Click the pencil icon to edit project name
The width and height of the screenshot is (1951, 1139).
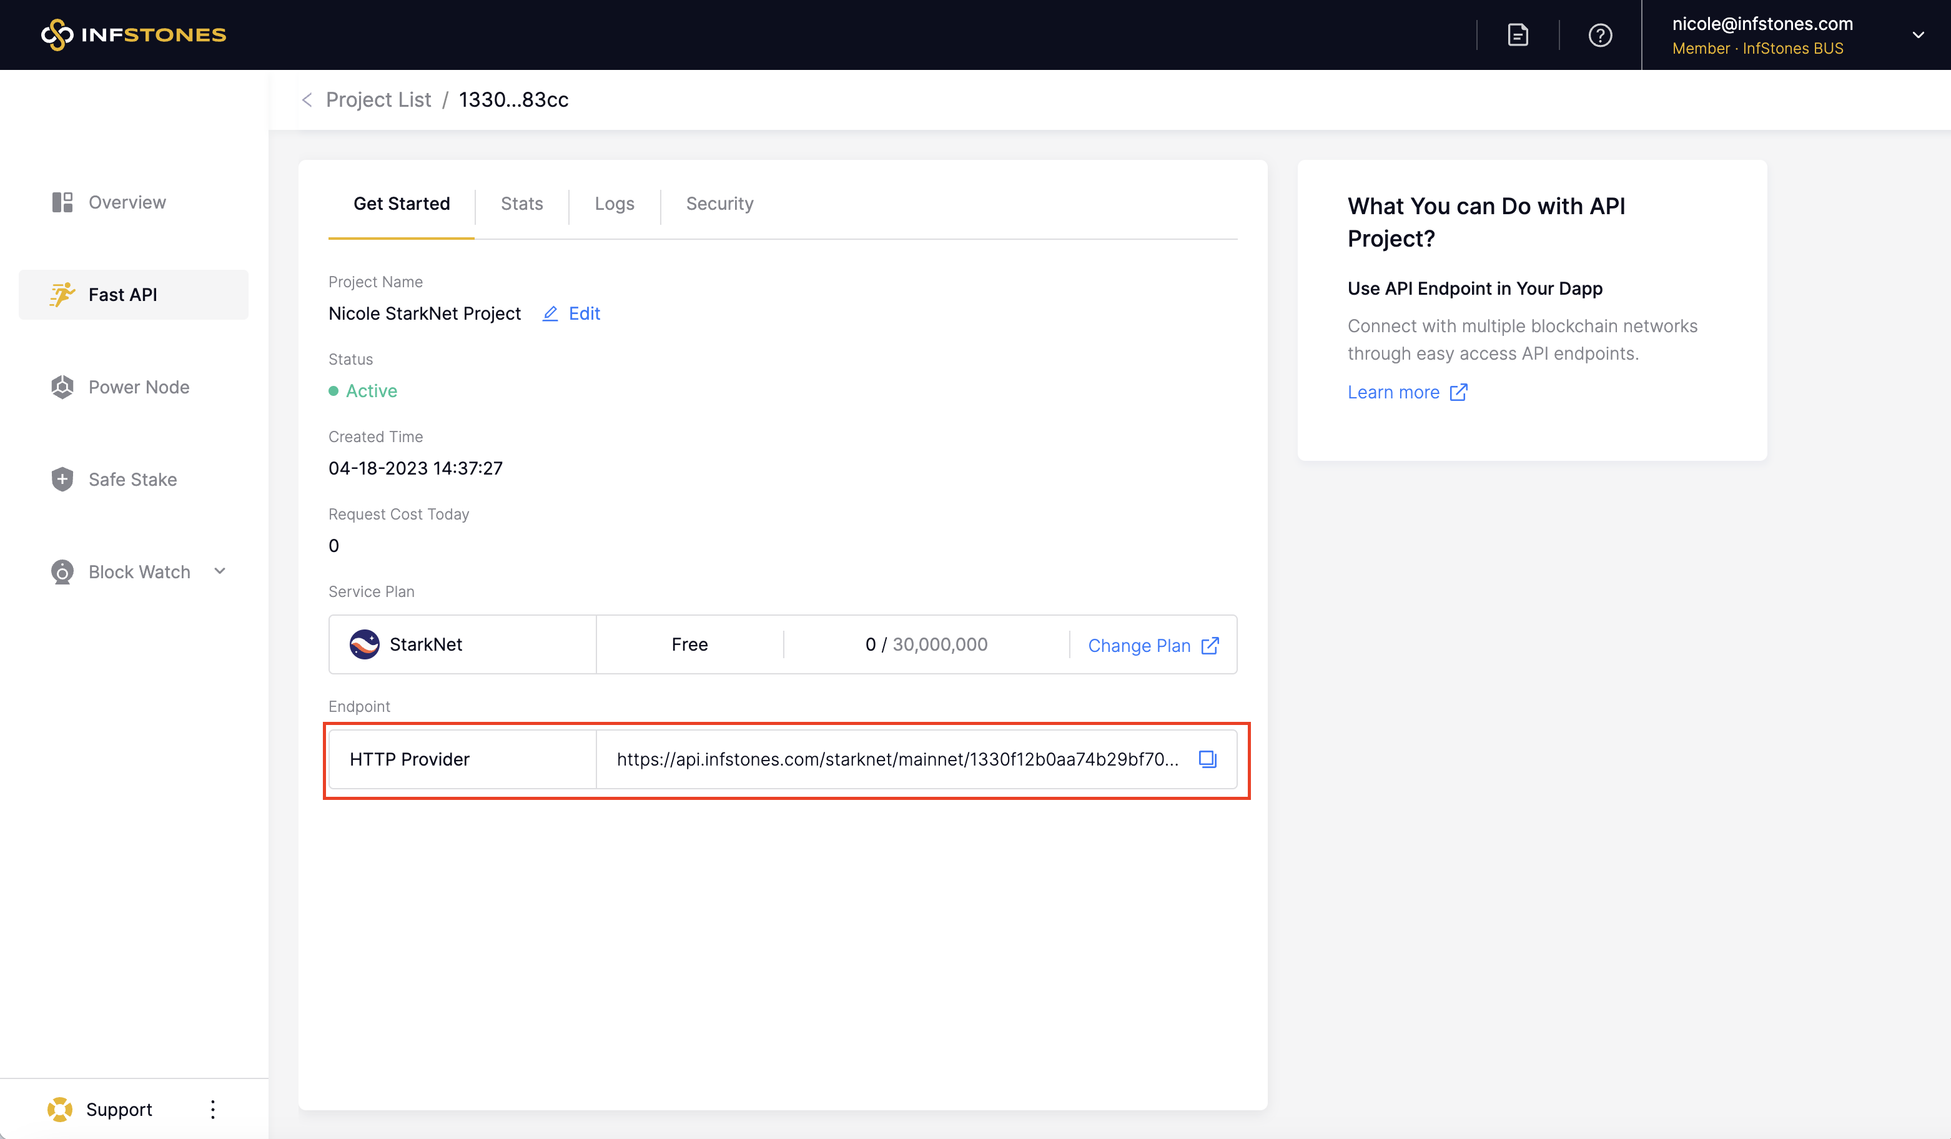coord(550,313)
